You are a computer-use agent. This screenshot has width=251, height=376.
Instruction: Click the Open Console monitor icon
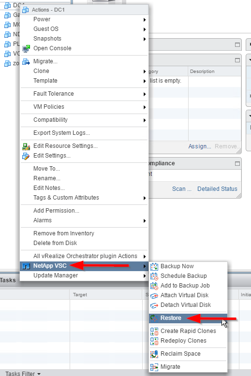26,48
